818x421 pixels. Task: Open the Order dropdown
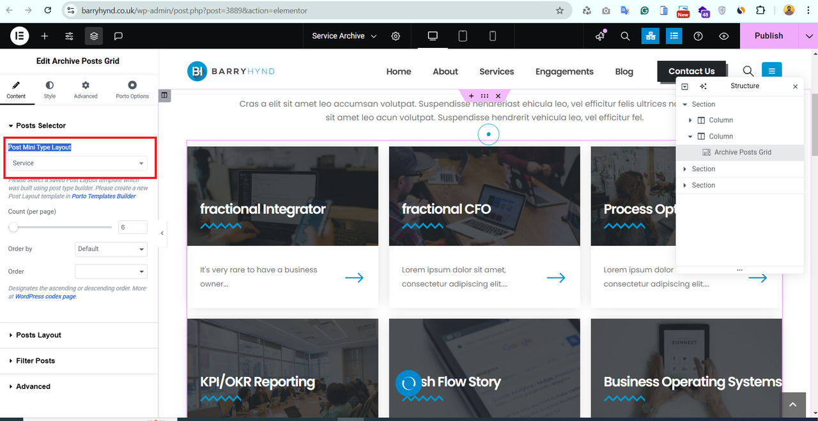tap(111, 272)
